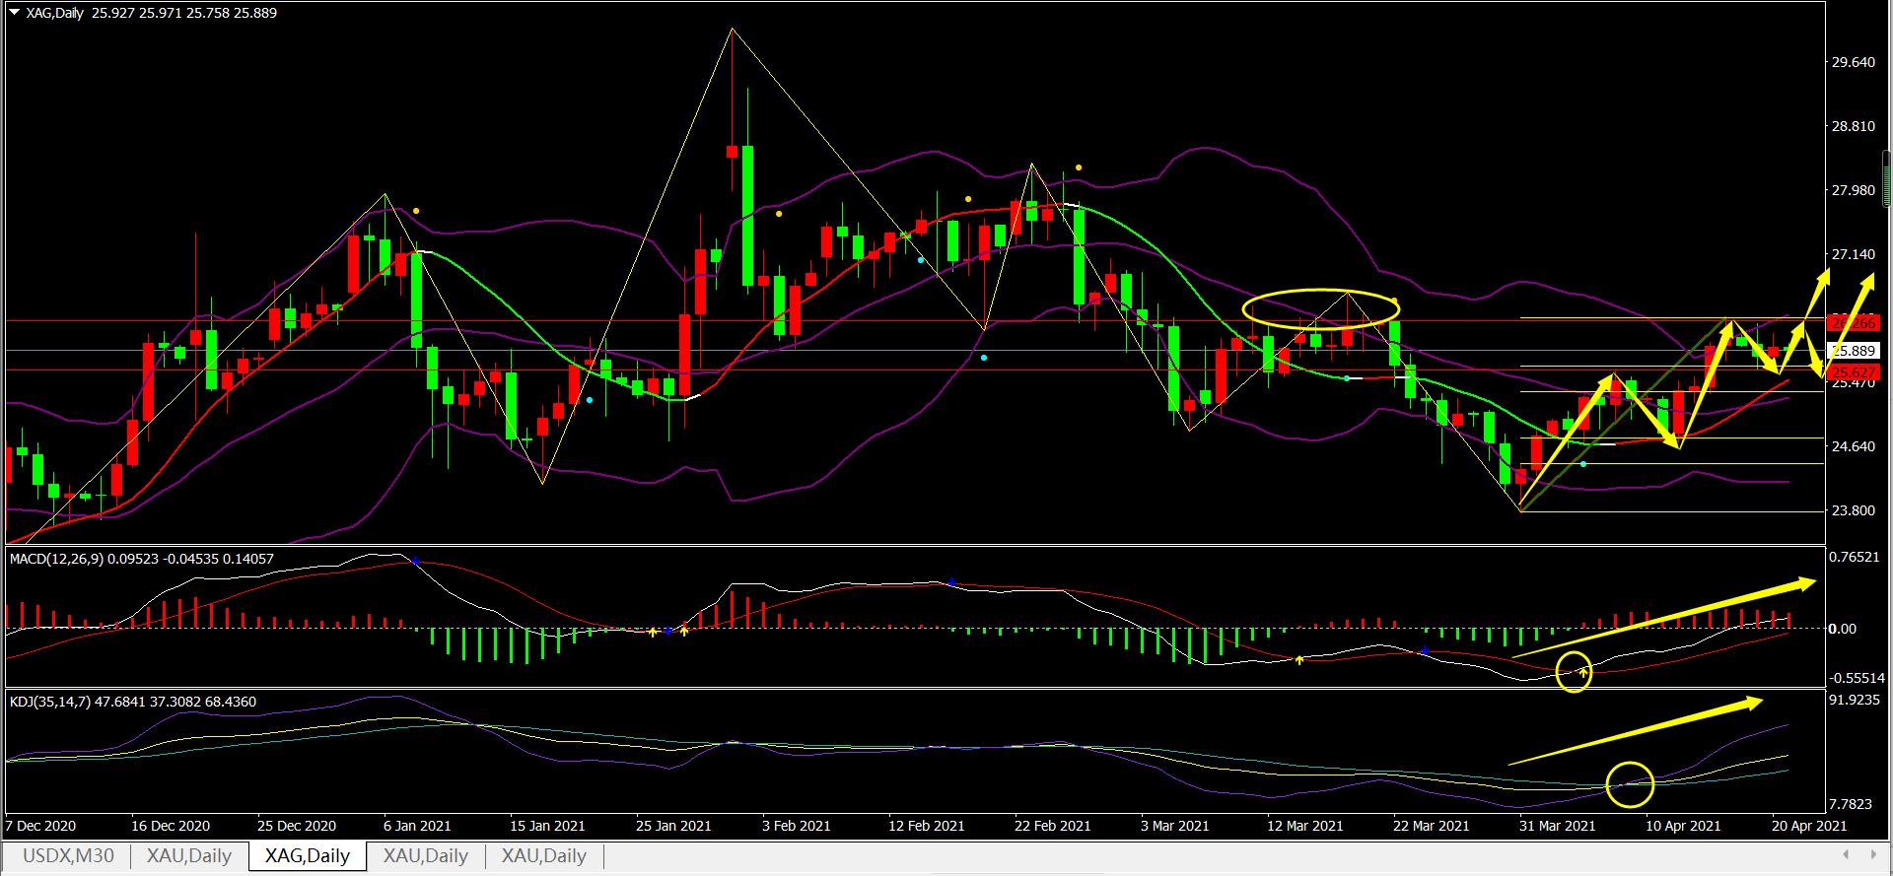Screen dimensions: 1893x876
Task: Select the red 25.627 price level label
Action: (x=1854, y=371)
